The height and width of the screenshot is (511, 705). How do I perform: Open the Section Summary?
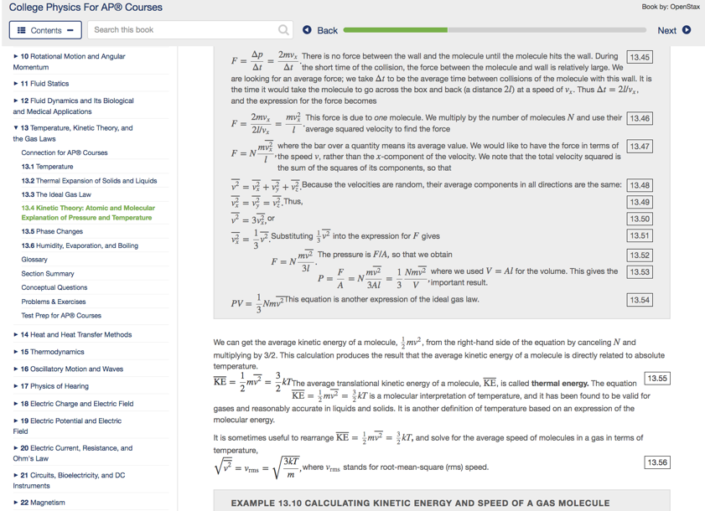point(50,273)
